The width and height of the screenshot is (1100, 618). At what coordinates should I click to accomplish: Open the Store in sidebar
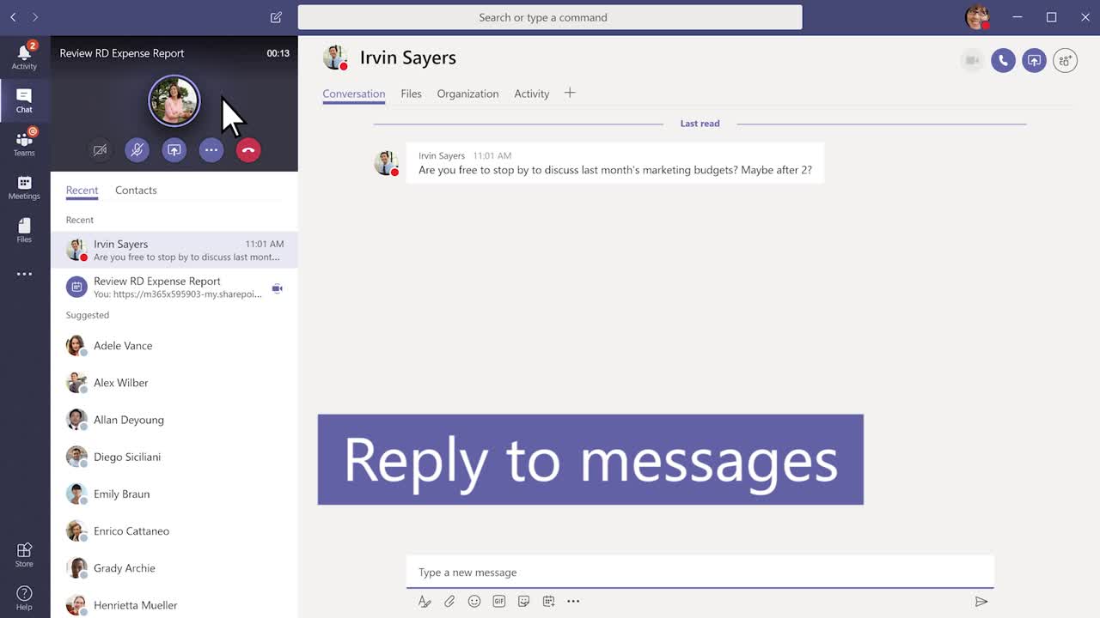click(x=24, y=554)
